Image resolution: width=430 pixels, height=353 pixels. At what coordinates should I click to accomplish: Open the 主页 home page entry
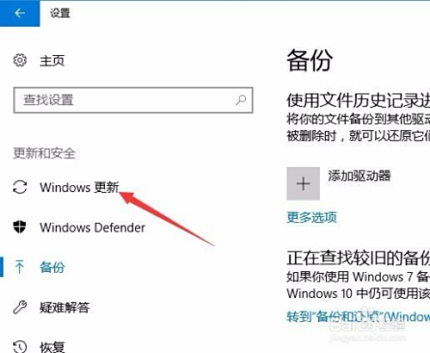pos(52,60)
